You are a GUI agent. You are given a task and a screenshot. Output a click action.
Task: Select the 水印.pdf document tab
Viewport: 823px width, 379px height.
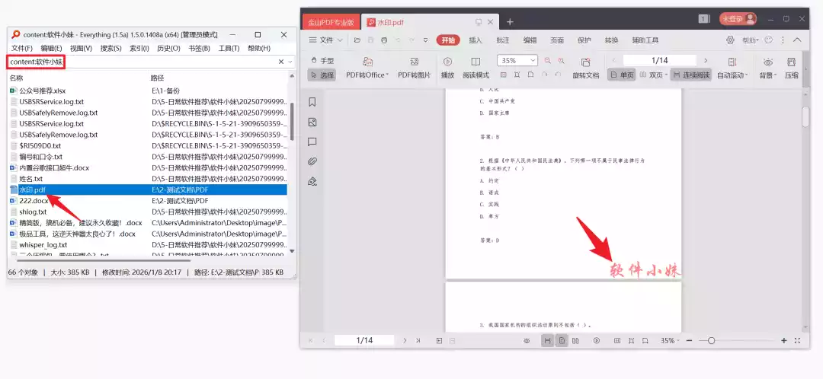tap(429, 22)
